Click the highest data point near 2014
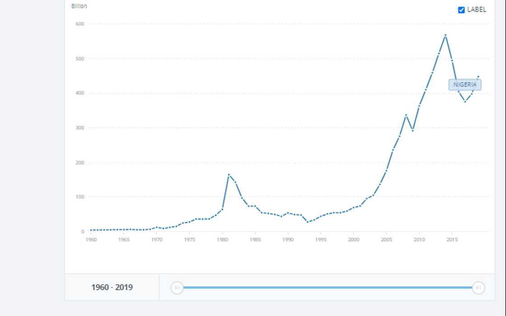The height and width of the screenshot is (316, 506). 445,35
